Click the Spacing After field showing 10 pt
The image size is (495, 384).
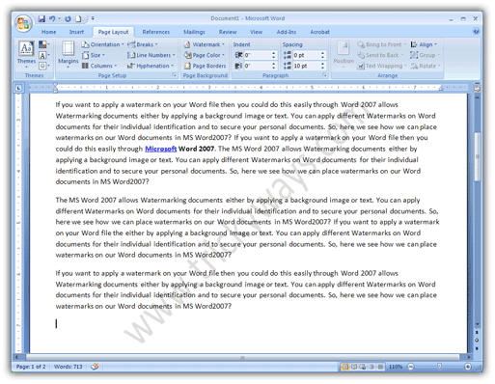pos(306,66)
